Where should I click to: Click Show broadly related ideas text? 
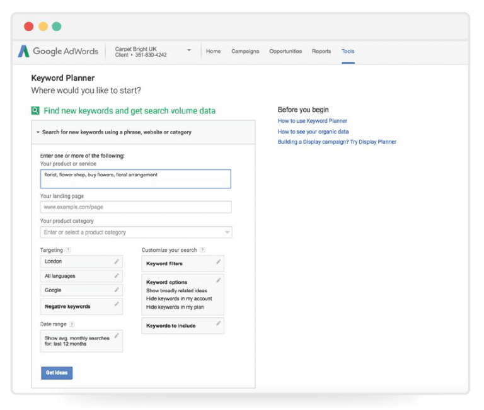pos(176,290)
